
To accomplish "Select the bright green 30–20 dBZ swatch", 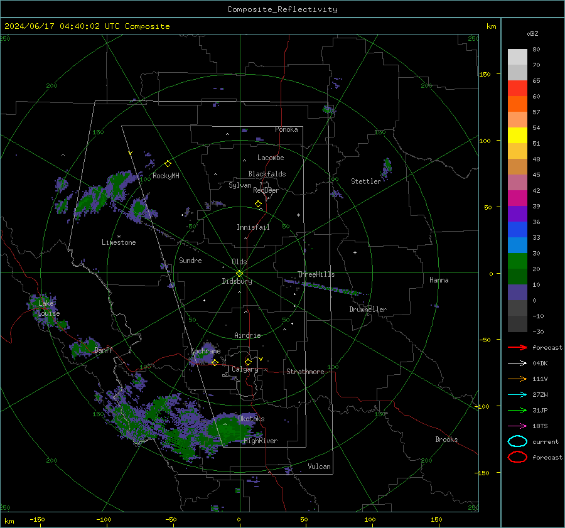I will tap(517, 261).
